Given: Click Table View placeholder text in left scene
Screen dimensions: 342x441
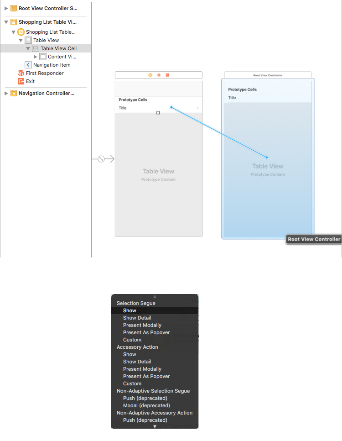Looking at the screenshot, I should [x=159, y=171].
